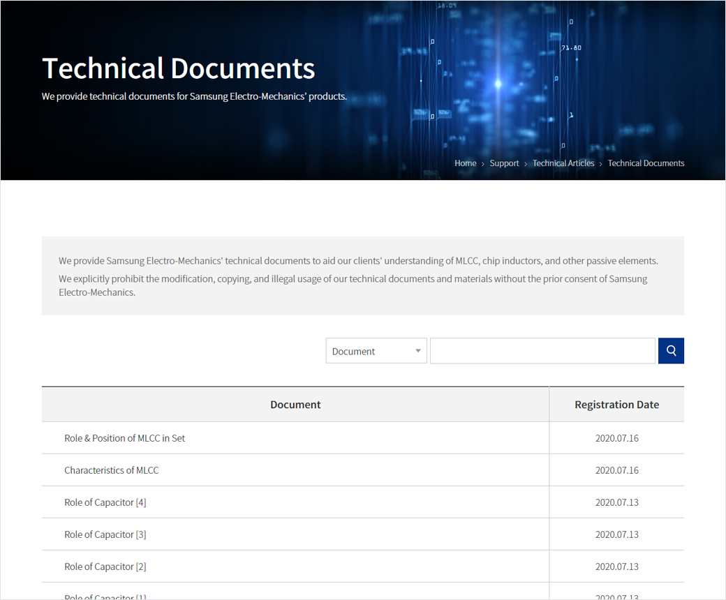Open 'Role & Position of MLCC in Set' document

(124, 438)
